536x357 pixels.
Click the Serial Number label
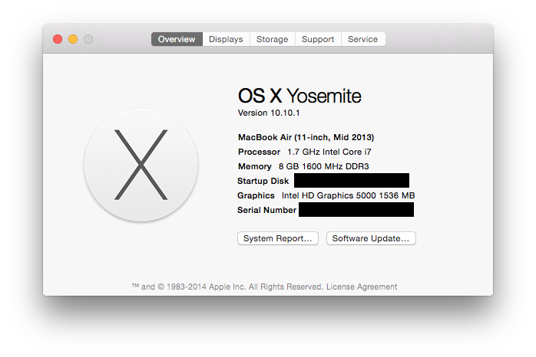(x=266, y=210)
